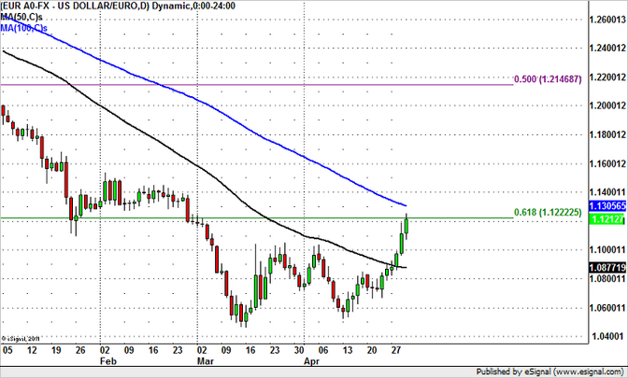The width and height of the screenshot is (628, 378).
Task: Click the eSignal 2011 copyright watermark
Action: pyautogui.click(x=21, y=337)
